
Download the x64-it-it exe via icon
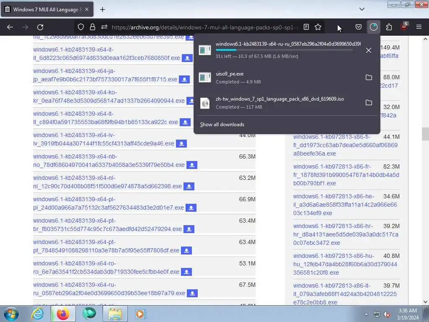[x=187, y=58]
